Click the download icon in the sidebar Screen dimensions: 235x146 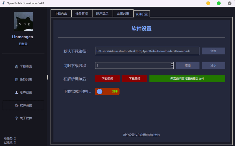point(17,67)
